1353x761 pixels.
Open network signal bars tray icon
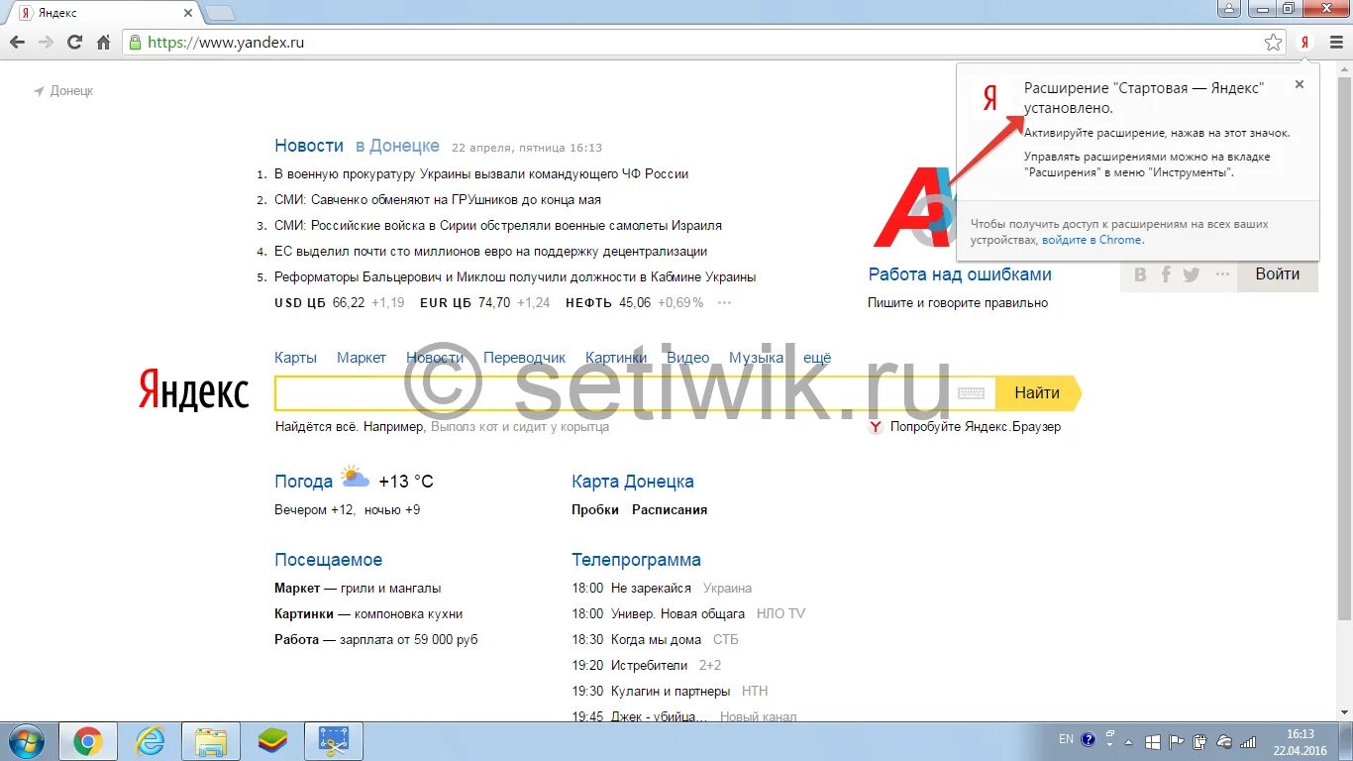click(x=1249, y=741)
